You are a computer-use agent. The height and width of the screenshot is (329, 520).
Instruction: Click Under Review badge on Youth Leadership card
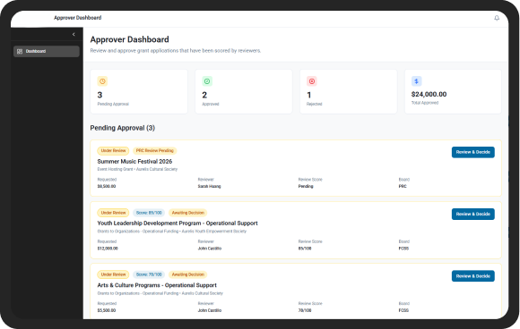tap(114, 213)
